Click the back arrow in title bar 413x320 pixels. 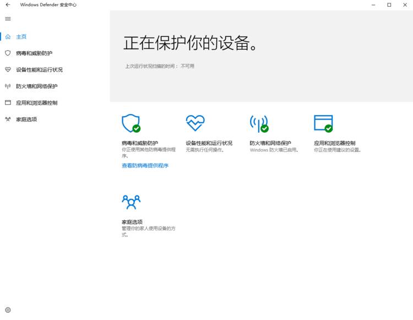(8, 5)
